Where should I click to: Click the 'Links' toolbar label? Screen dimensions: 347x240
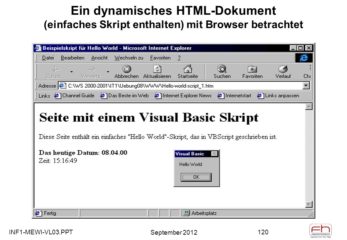[44, 96]
